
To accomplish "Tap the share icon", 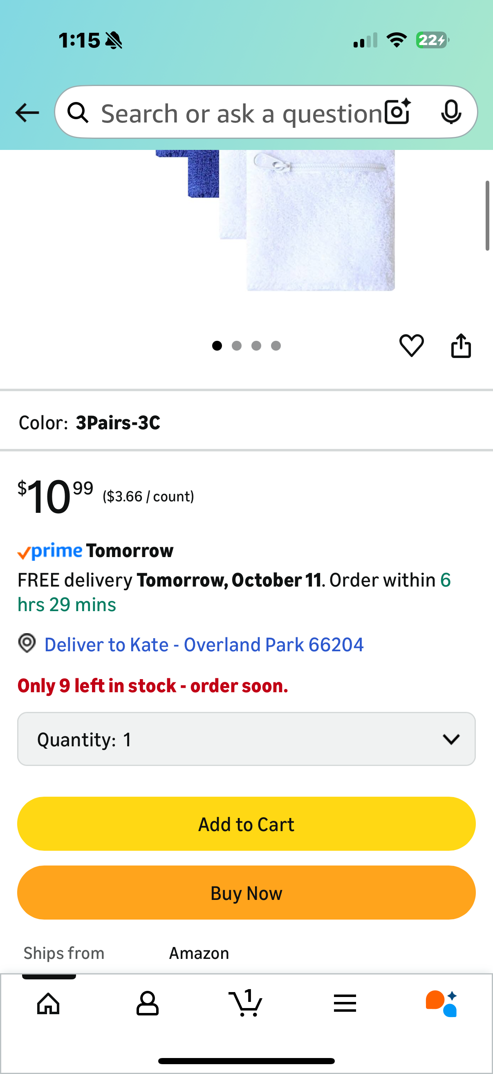I will click(x=461, y=346).
